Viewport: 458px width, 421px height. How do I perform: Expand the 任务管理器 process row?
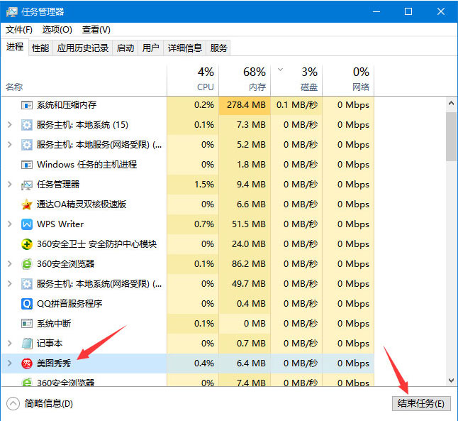coord(10,185)
